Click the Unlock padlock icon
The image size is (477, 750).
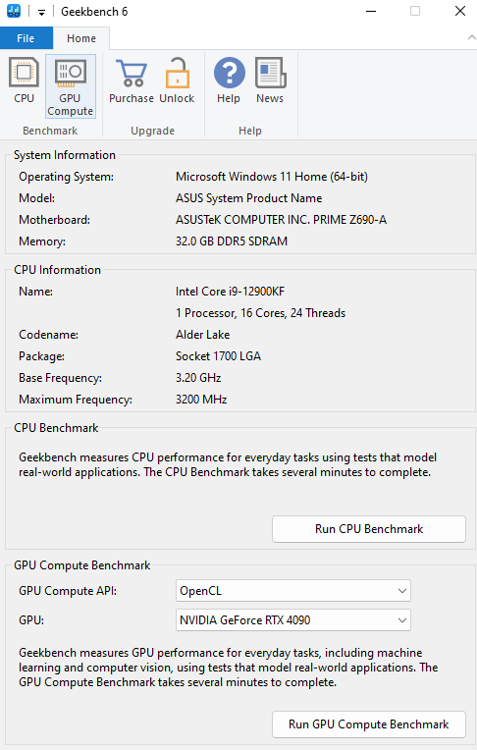(177, 80)
